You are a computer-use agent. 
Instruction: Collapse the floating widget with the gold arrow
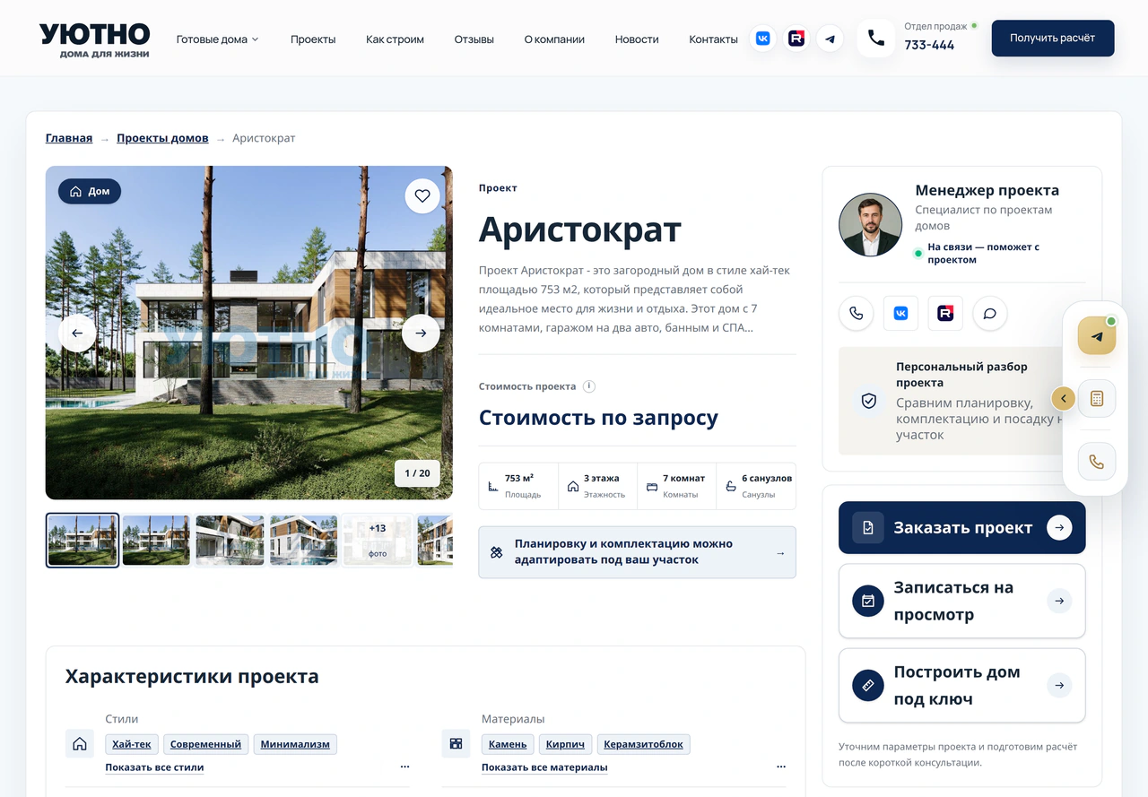pos(1063,399)
